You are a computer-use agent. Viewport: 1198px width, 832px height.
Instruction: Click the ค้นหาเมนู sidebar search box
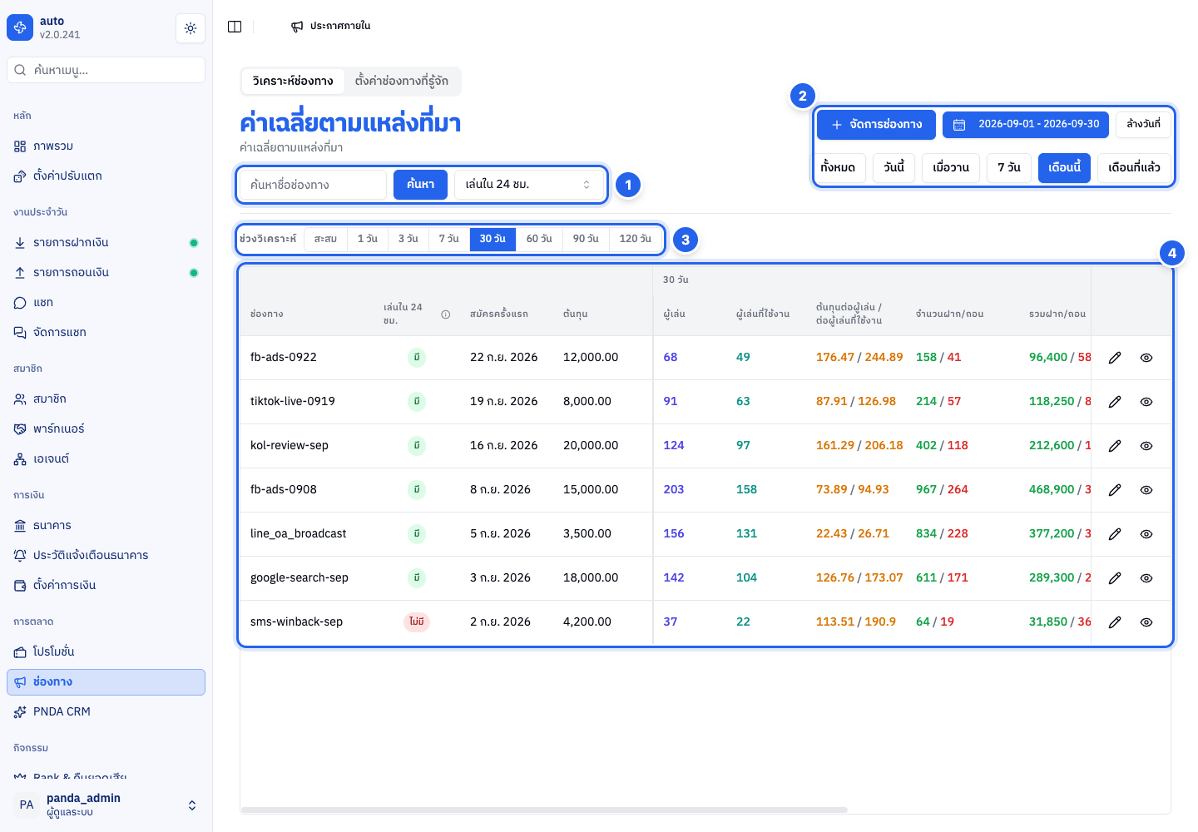106,70
